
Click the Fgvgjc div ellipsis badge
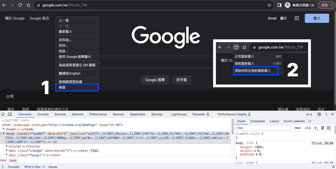pyautogui.click(x=47, y=155)
